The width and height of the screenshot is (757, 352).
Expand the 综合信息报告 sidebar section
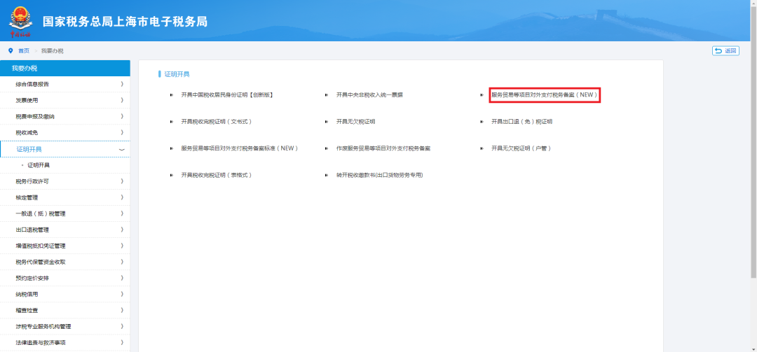coord(65,85)
